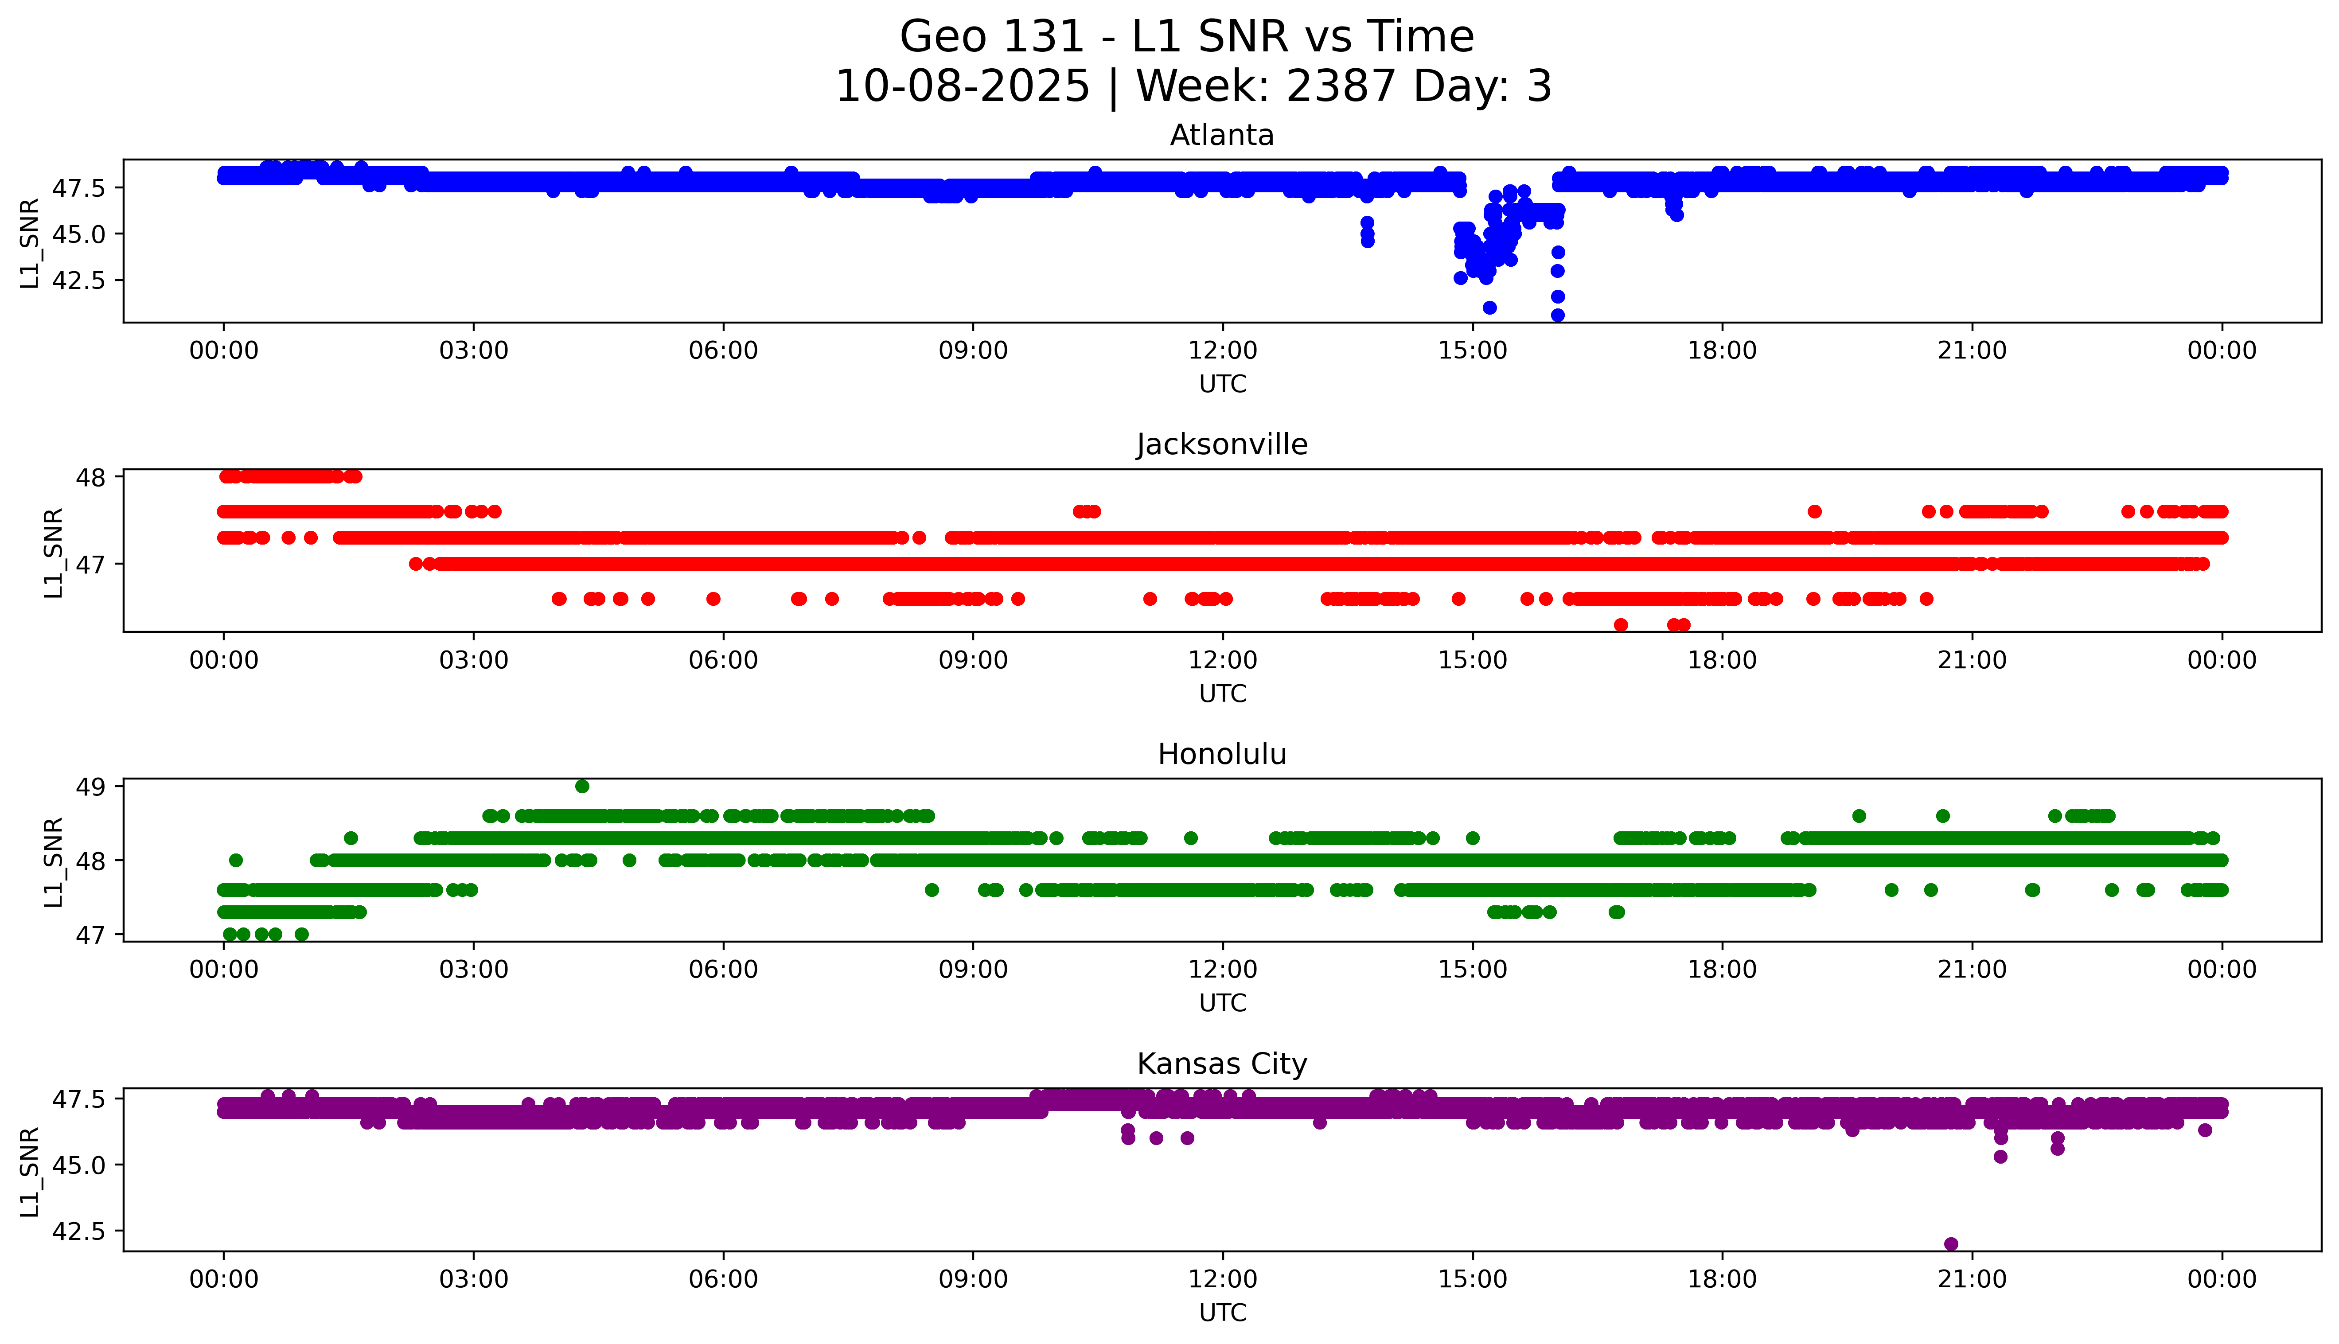Click the 21:00 tick label under the Kansas City plot

click(1972, 1278)
